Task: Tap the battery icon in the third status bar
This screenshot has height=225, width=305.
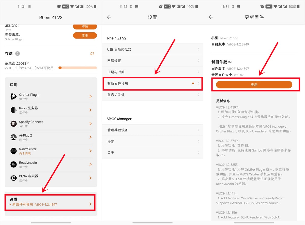Action: click(x=298, y=7)
